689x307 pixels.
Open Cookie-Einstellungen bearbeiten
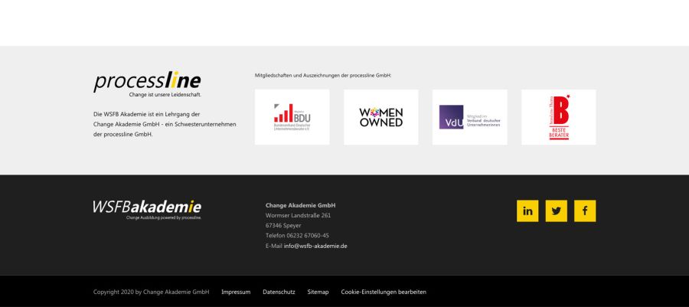pos(384,292)
